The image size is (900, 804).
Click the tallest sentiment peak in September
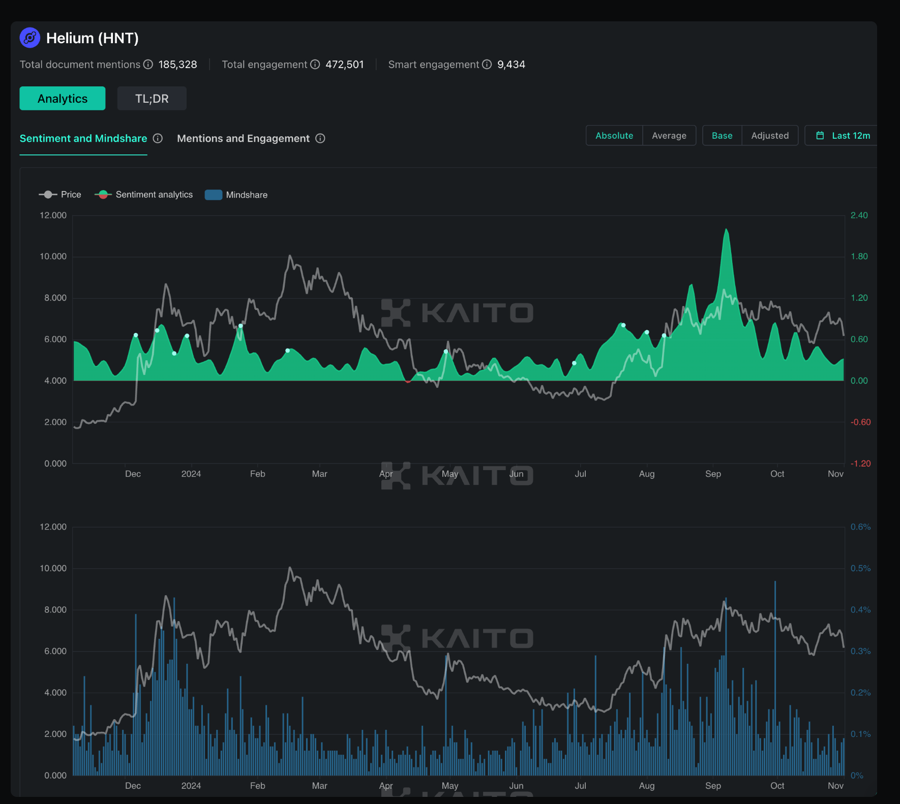point(727,230)
